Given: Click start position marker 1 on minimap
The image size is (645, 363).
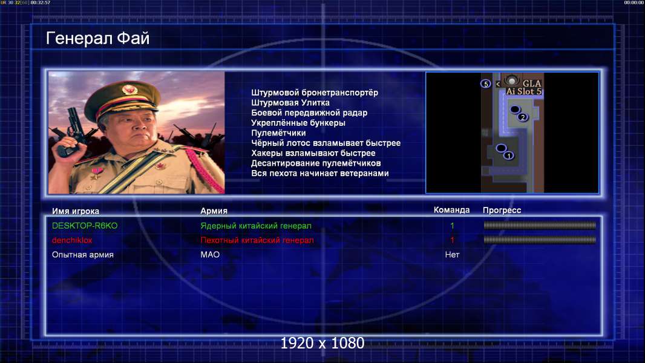Looking at the screenshot, I should point(509,156).
